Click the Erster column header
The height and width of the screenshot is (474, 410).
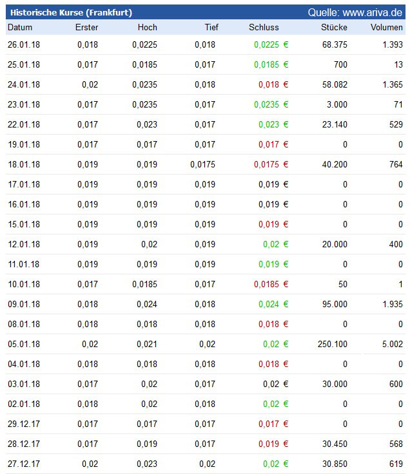coord(86,28)
